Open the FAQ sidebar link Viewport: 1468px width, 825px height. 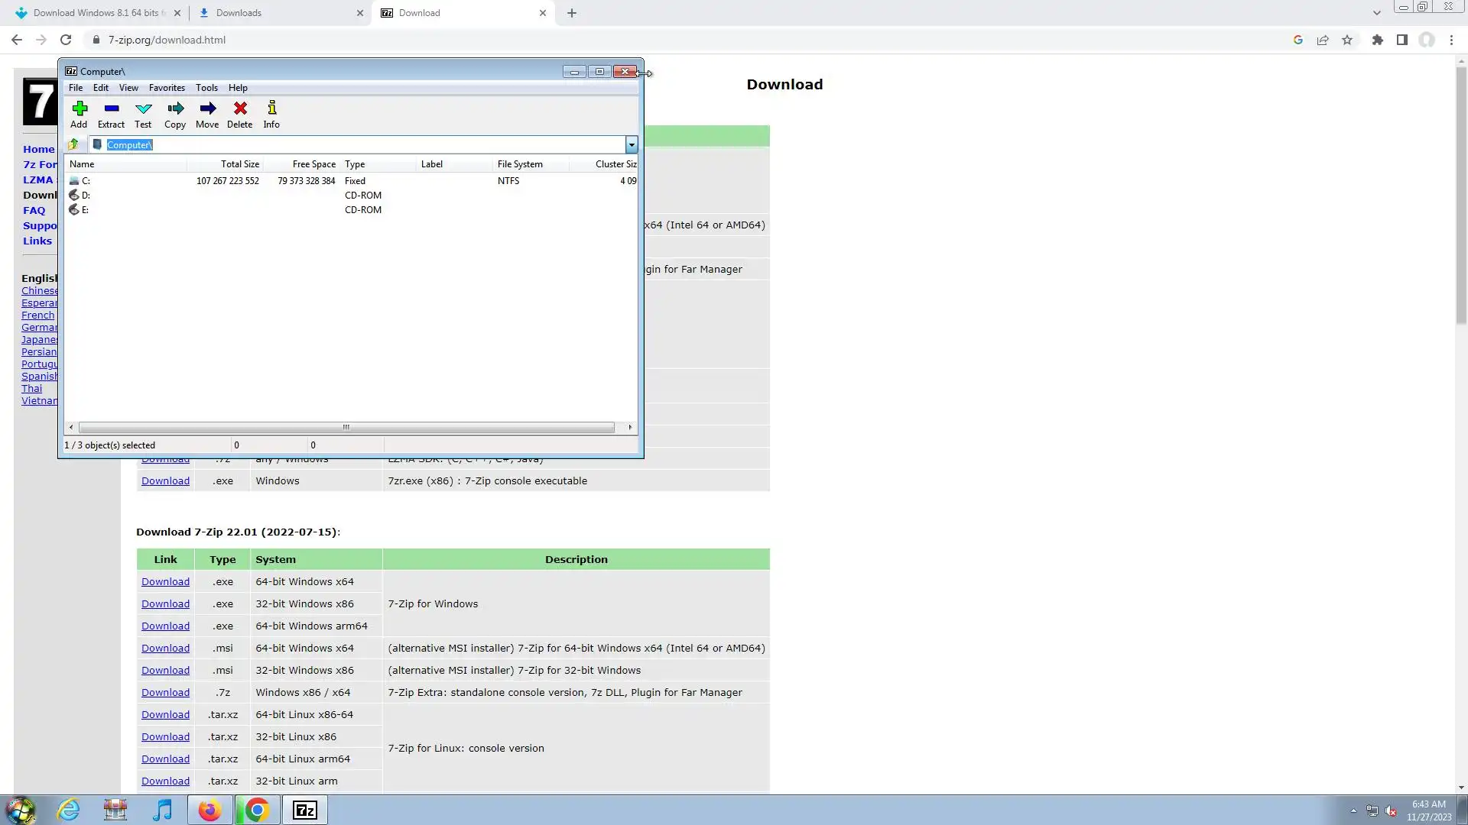pos(34,211)
